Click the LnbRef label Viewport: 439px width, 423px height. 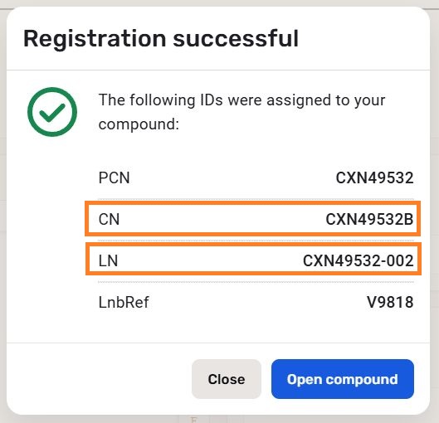coord(124,302)
